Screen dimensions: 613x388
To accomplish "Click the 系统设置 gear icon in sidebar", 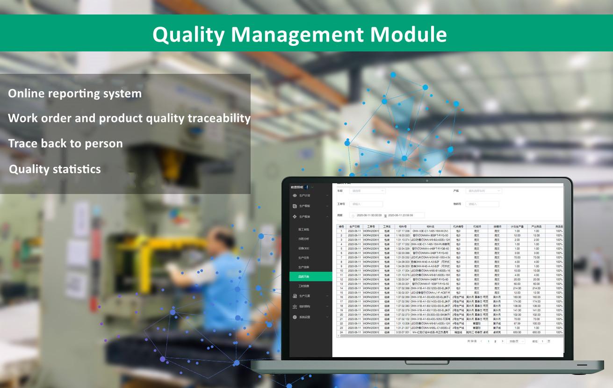I will (x=295, y=317).
